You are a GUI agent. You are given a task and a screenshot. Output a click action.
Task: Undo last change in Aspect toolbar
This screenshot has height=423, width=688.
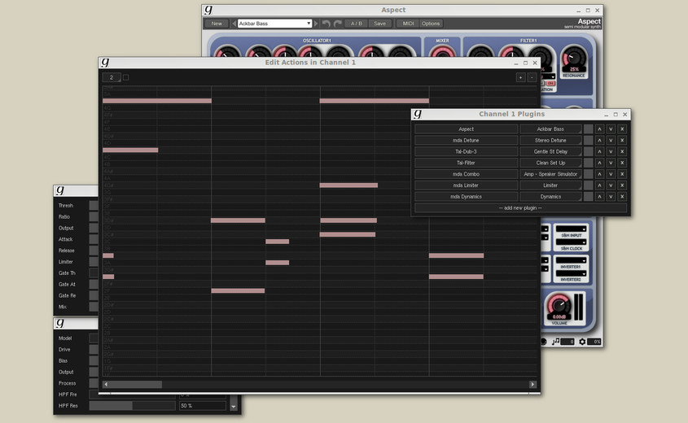click(x=326, y=24)
